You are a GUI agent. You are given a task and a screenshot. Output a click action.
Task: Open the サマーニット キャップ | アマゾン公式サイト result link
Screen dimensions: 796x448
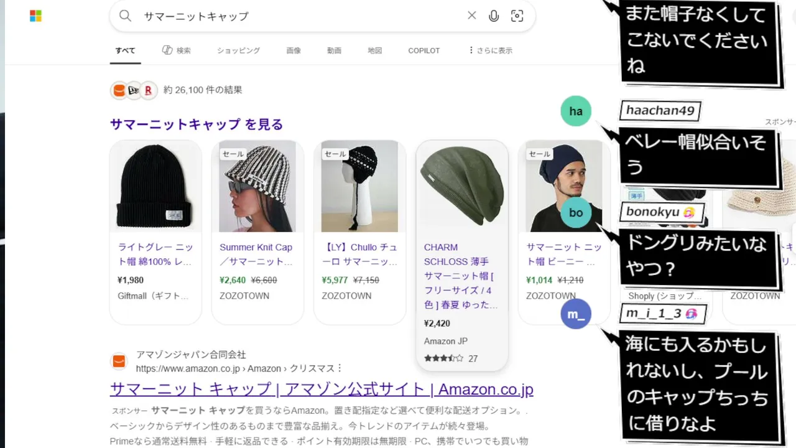tap(322, 390)
